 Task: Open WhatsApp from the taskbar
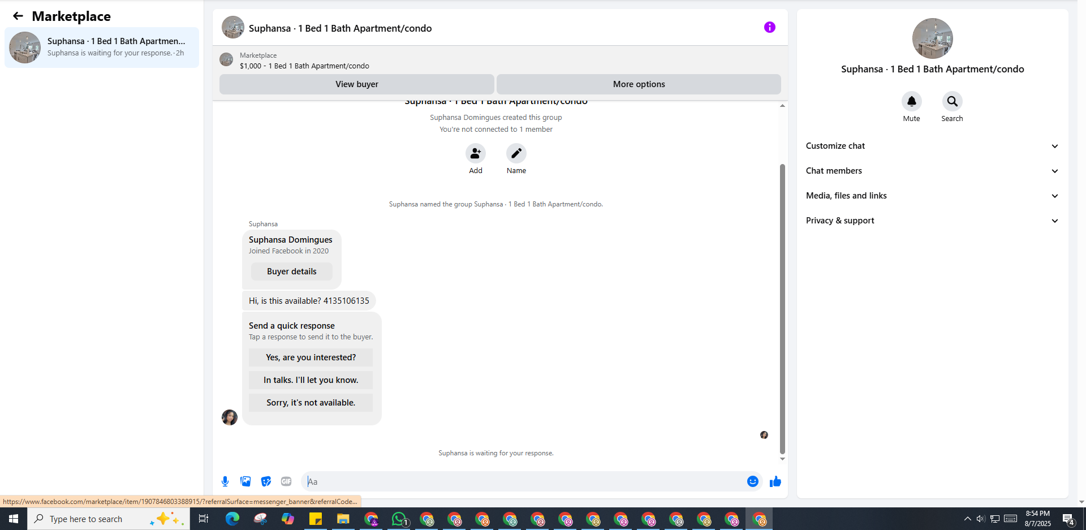point(399,519)
